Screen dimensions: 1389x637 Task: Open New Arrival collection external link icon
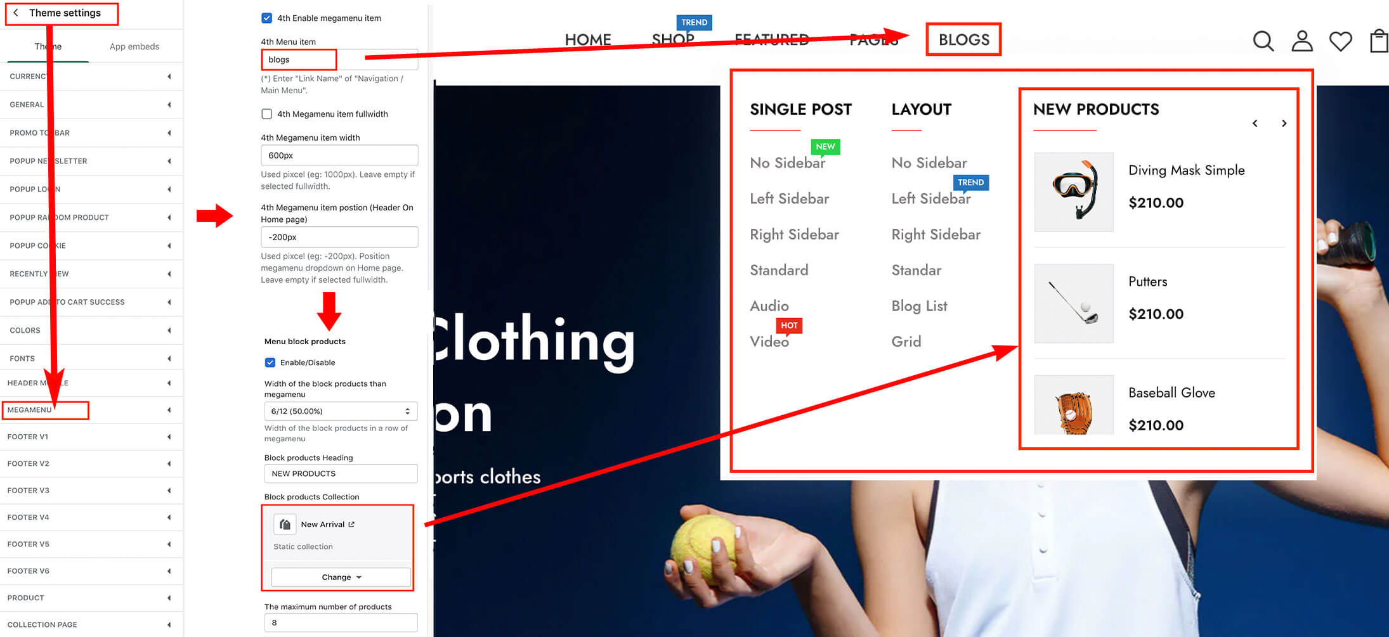351,524
